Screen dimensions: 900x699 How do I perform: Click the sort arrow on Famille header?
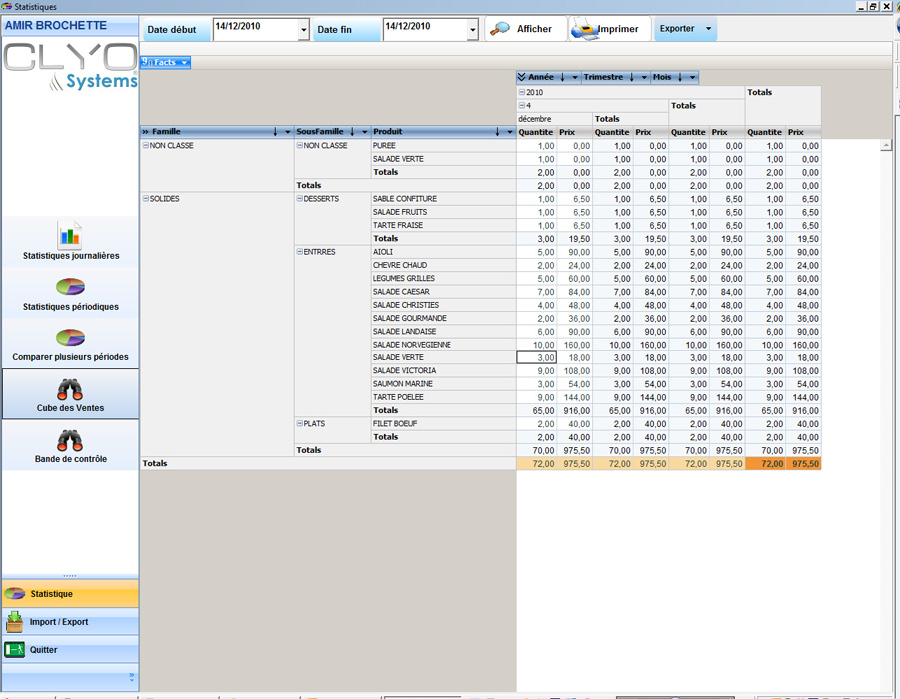275,132
